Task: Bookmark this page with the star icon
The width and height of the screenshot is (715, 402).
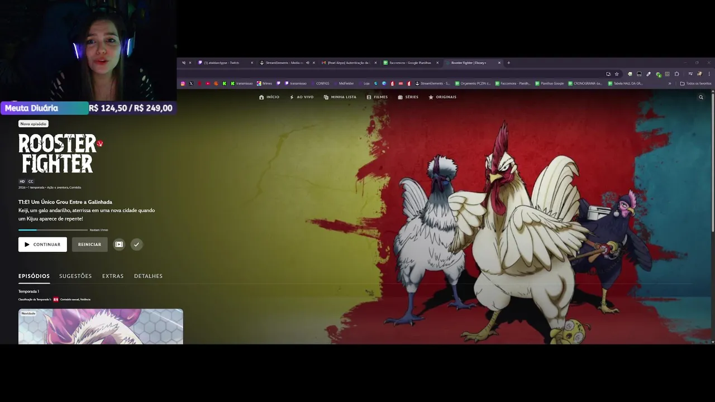Action: coord(617,74)
